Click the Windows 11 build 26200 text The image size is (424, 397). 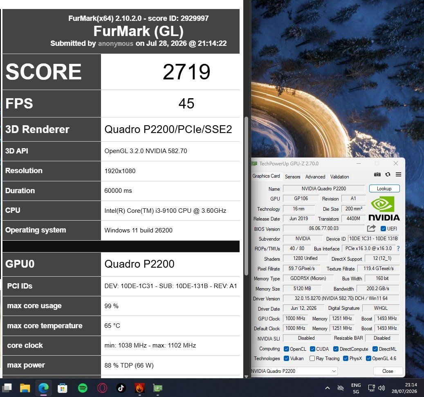pyautogui.click(x=139, y=230)
